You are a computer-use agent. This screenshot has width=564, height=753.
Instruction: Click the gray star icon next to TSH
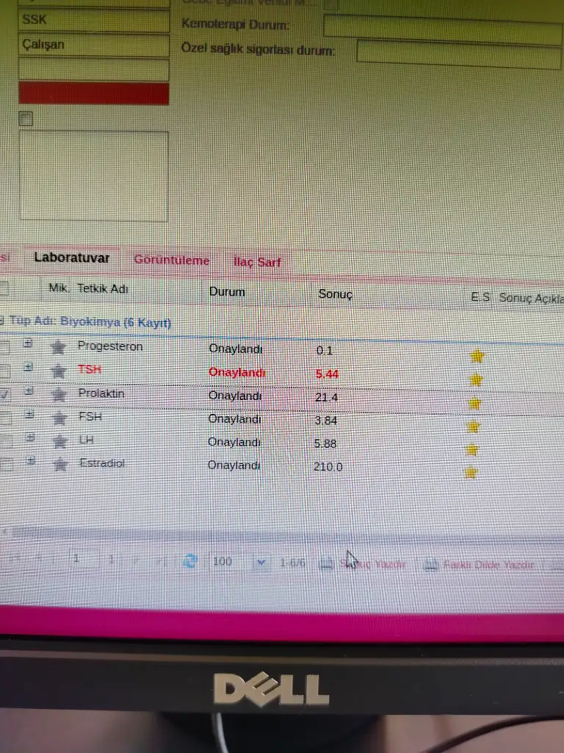pyautogui.click(x=58, y=371)
